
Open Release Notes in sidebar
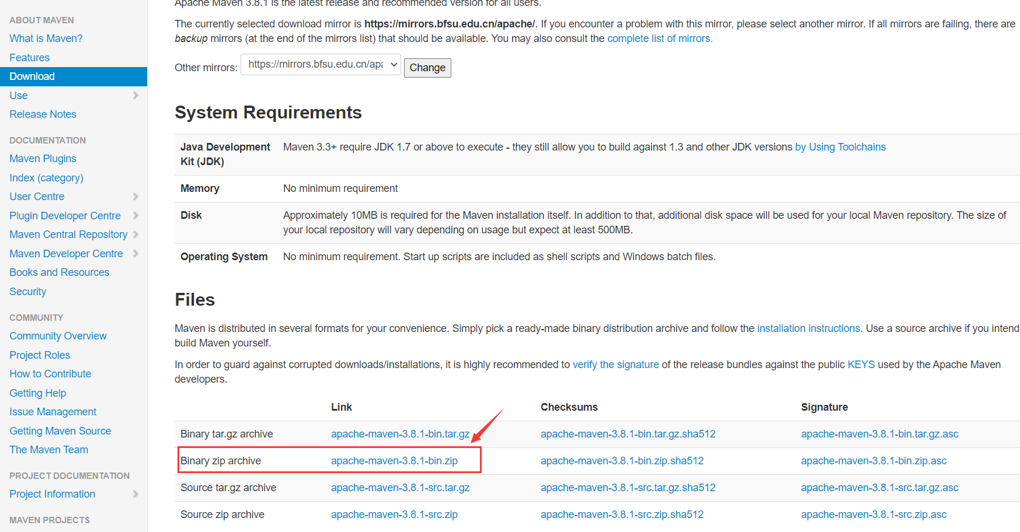click(x=43, y=114)
